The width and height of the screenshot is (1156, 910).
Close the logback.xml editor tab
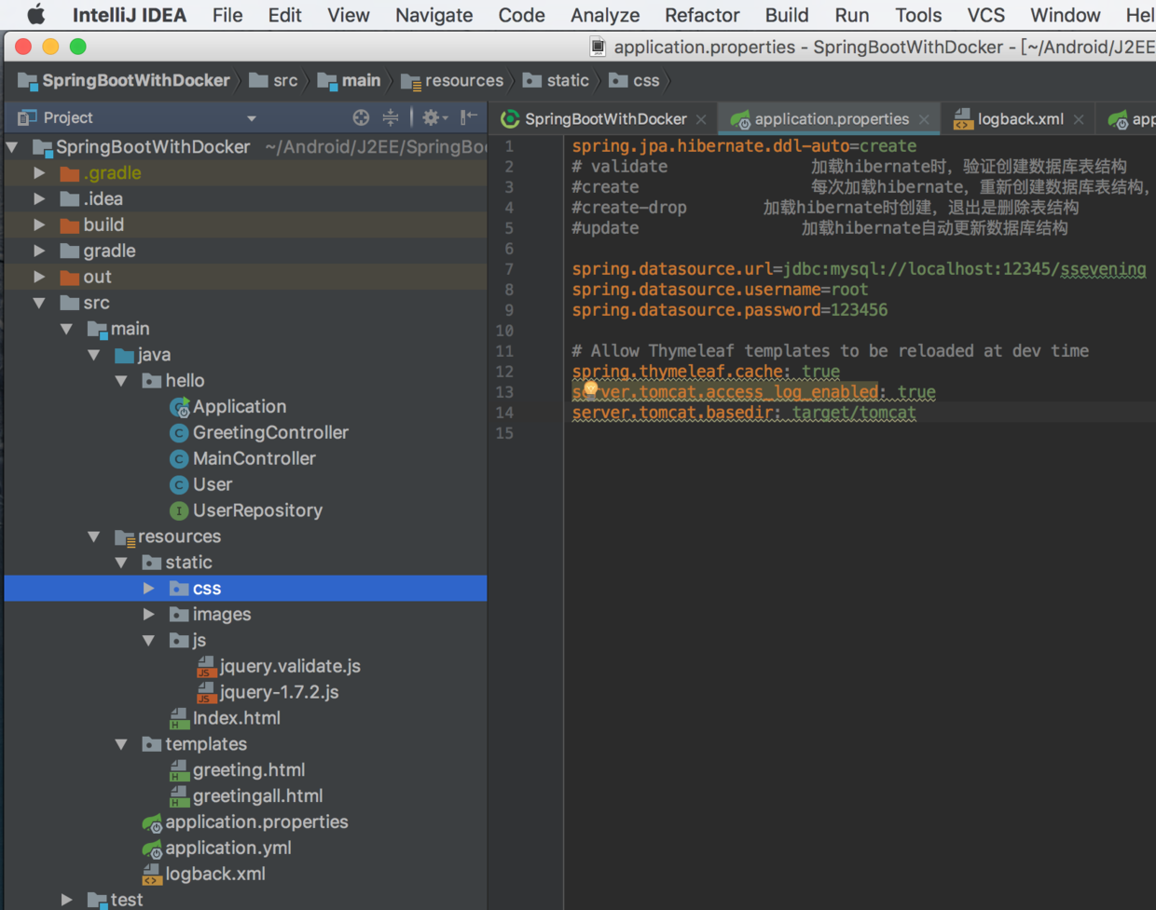click(1079, 119)
